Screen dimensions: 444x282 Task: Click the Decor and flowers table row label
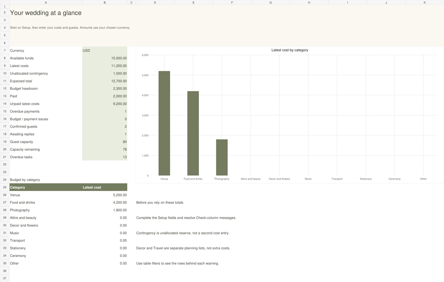24,225
